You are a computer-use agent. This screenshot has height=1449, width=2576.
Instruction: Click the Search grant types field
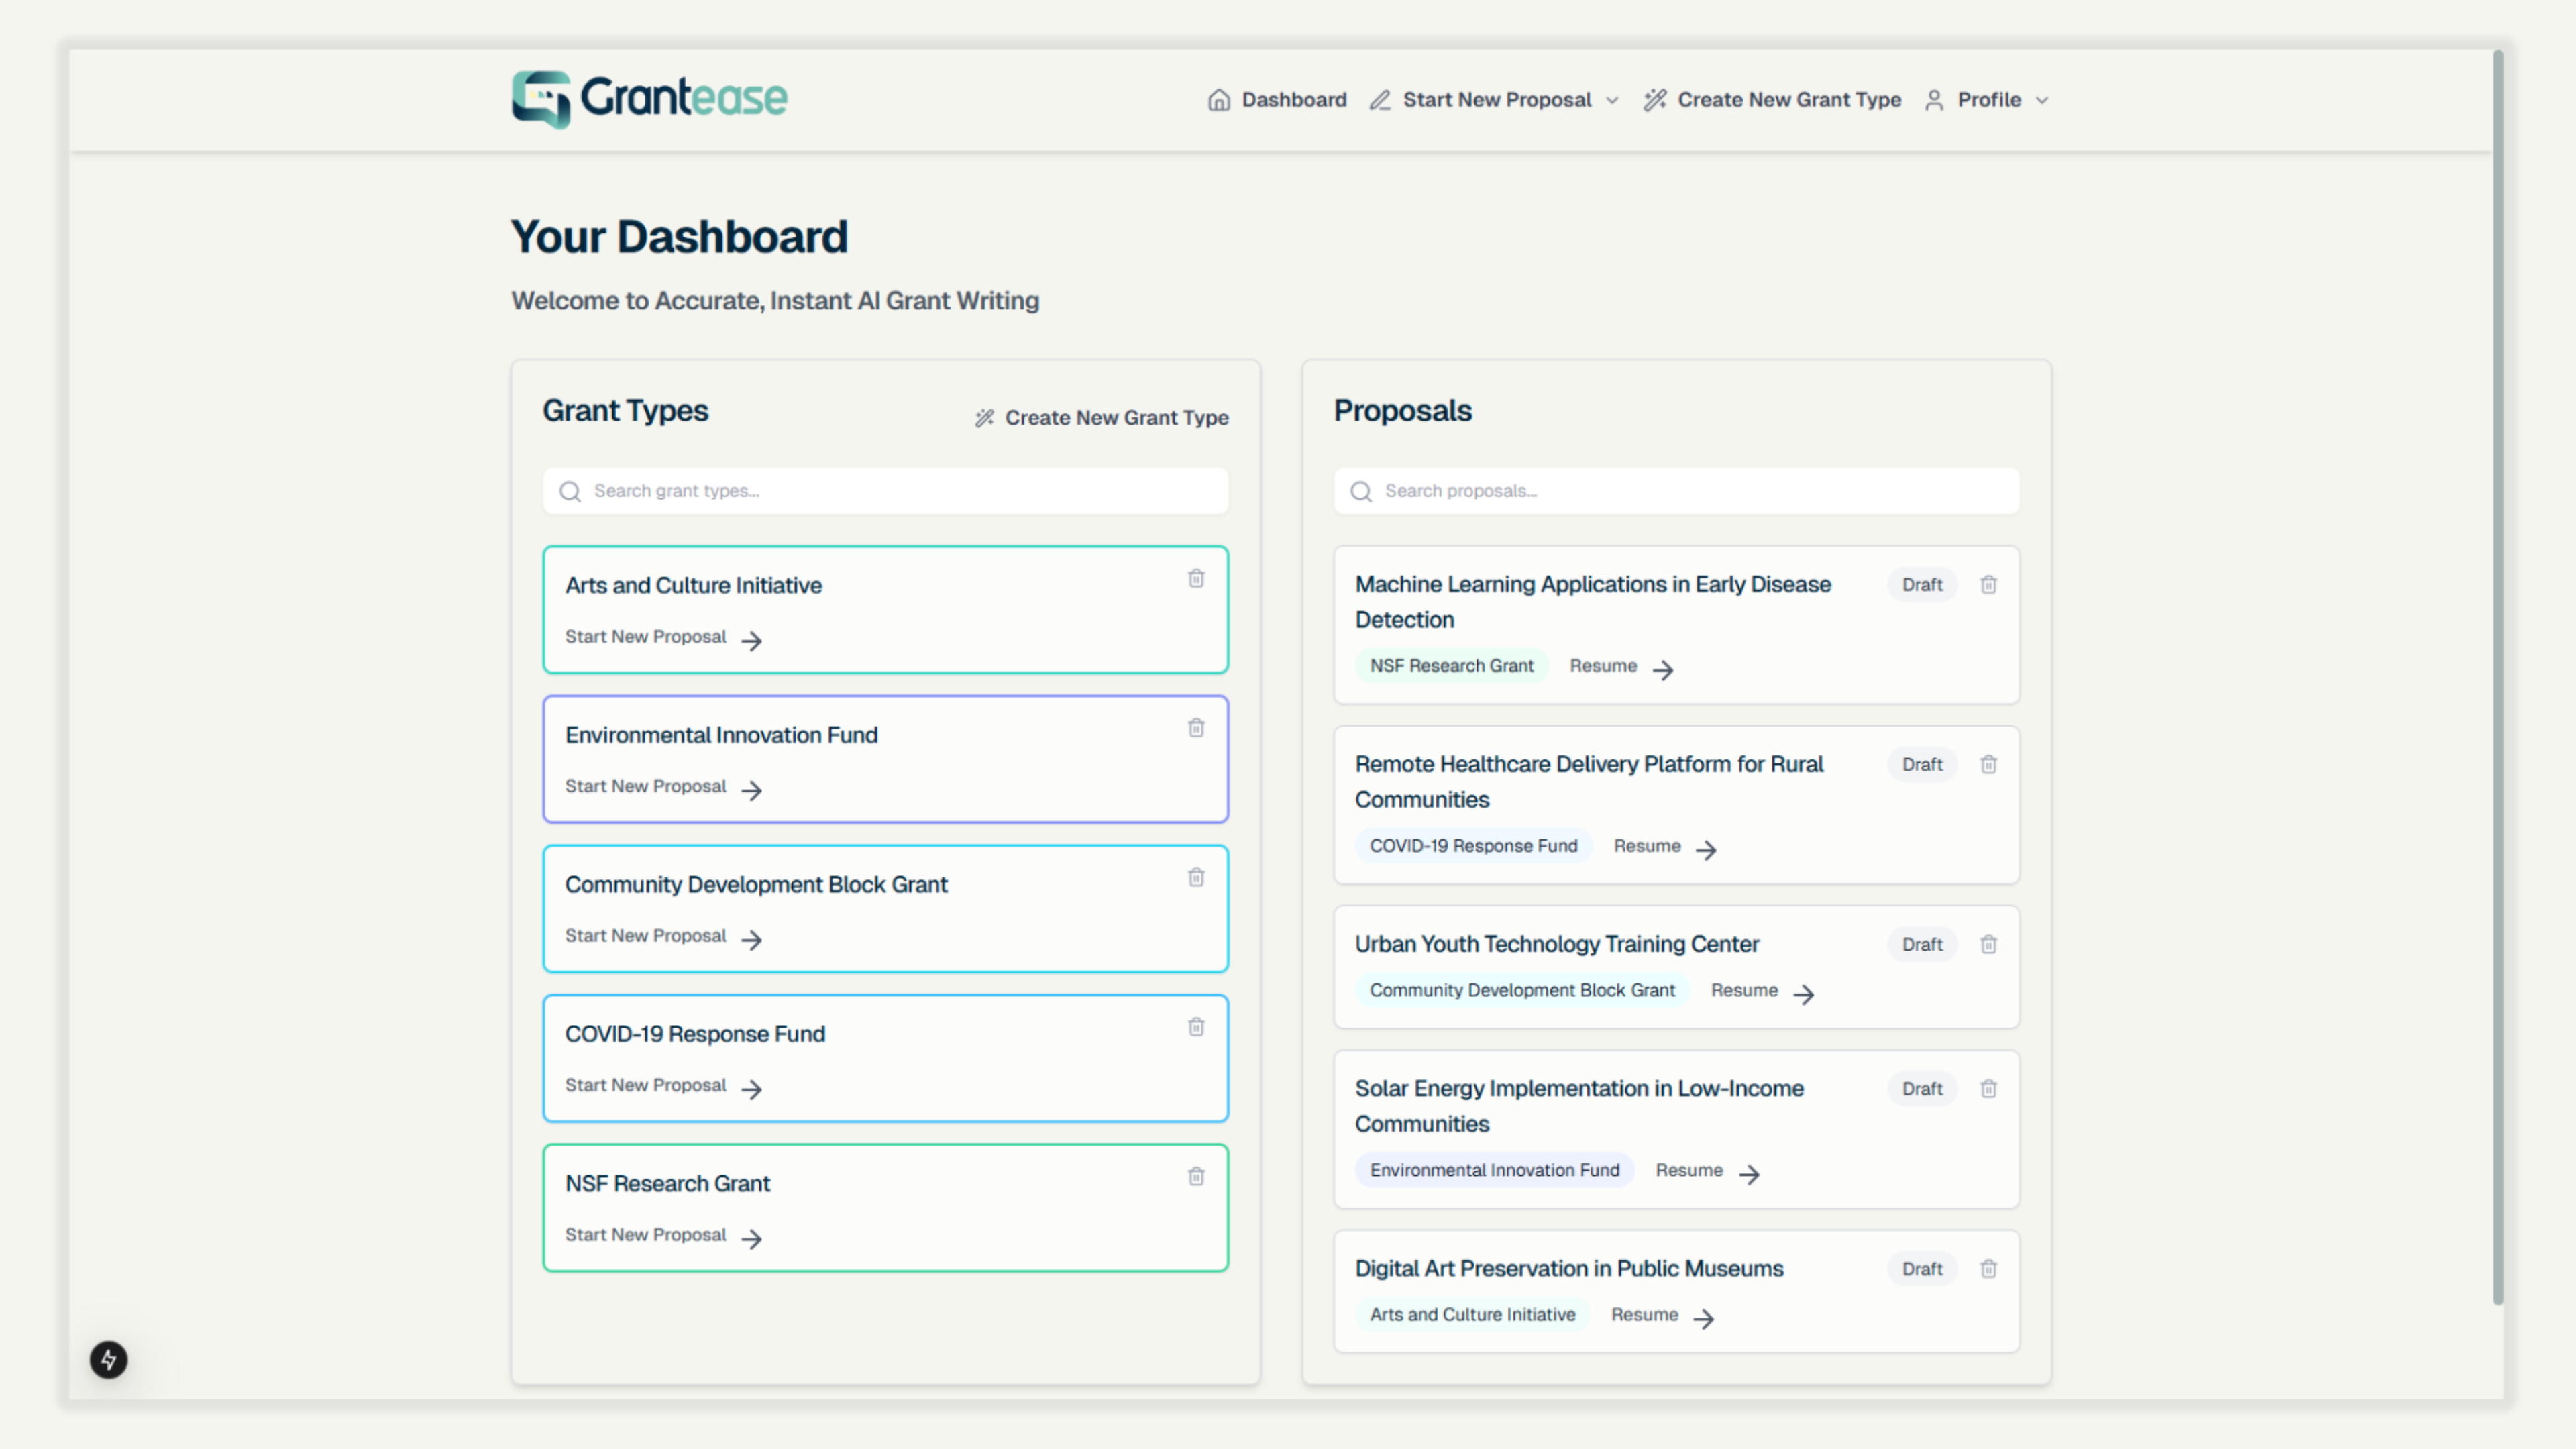885,491
